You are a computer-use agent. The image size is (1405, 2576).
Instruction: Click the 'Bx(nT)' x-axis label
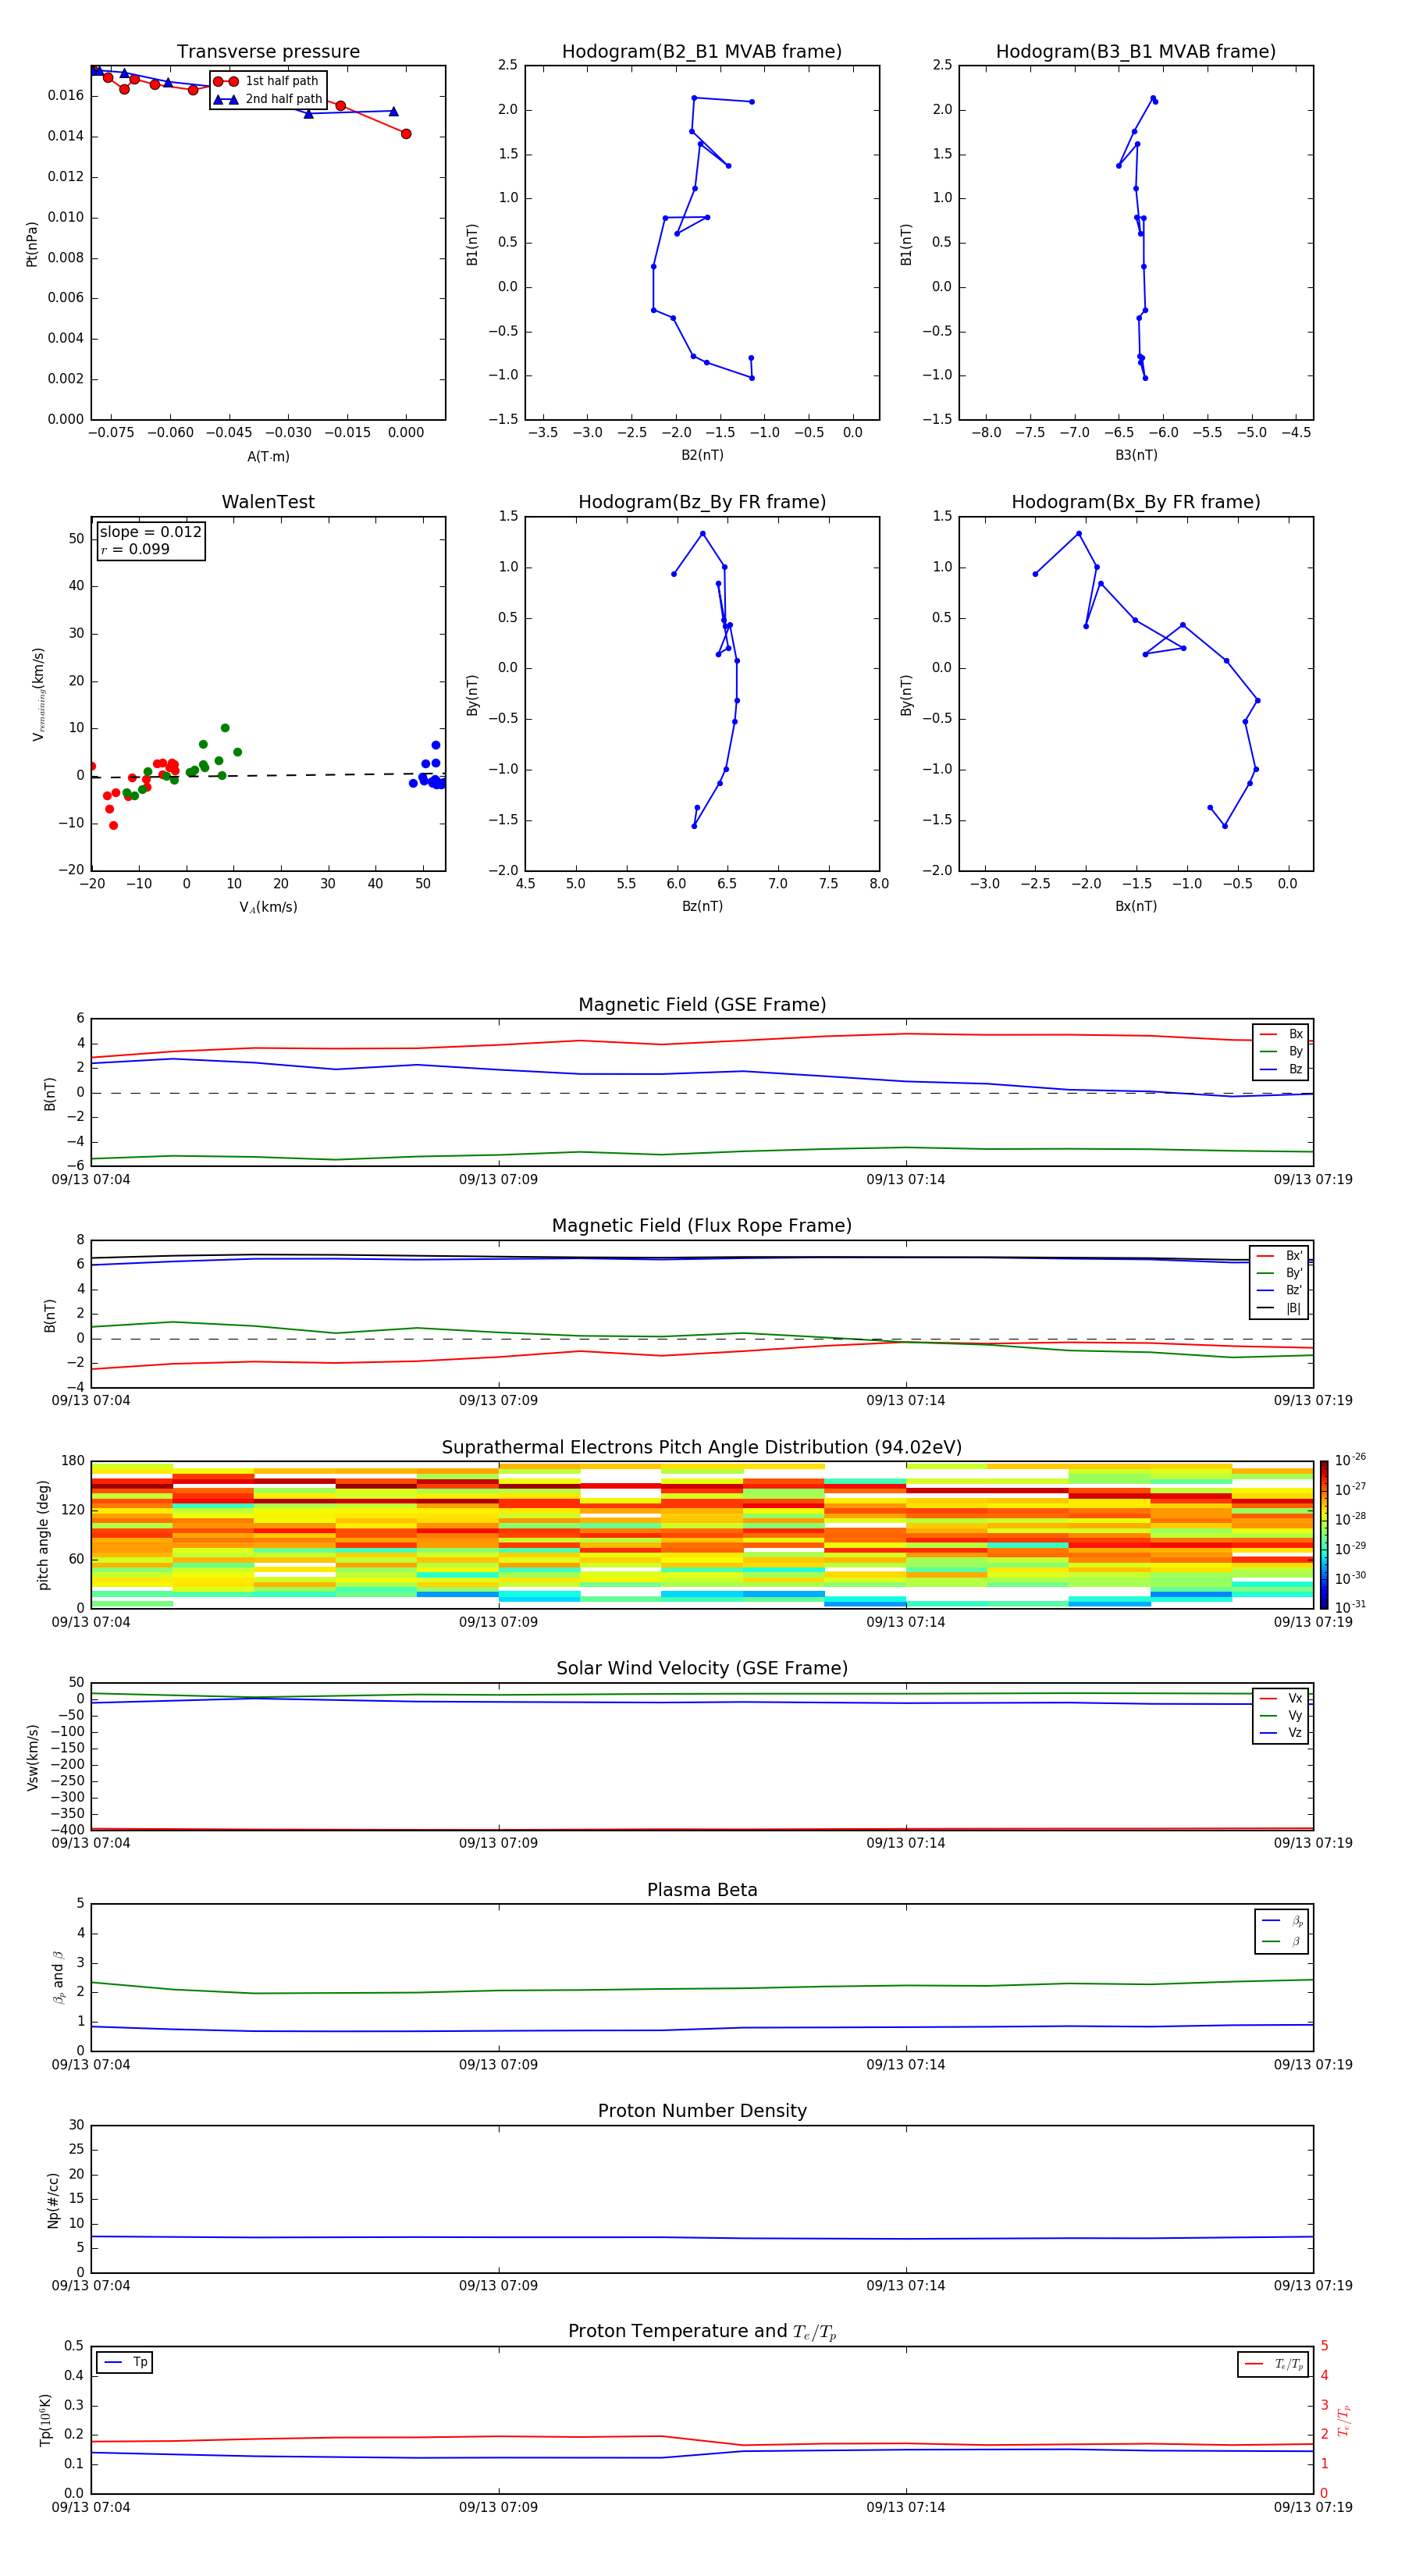(1136, 906)
